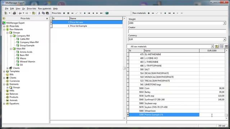This screenshot has height=129, width=230.
Task: Open the View menu
Action: point(18,9)
